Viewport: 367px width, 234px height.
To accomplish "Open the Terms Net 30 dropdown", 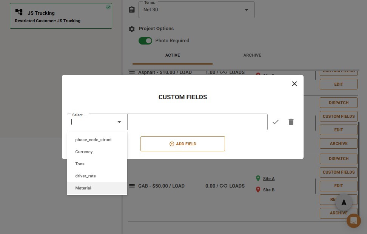I will (x=196, y=10).
